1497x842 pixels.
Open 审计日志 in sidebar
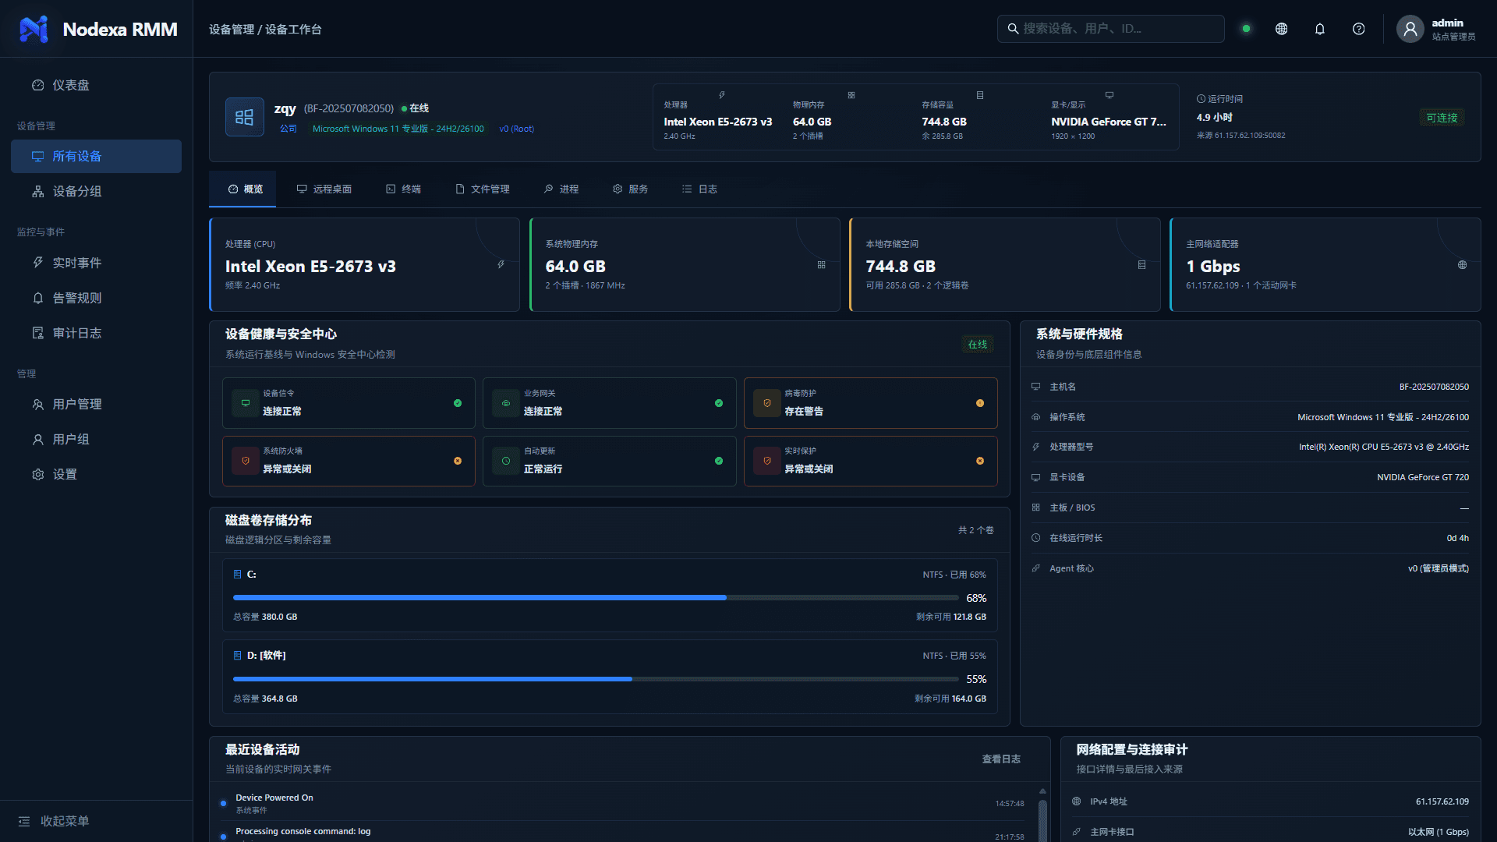(x=96, y=333)
